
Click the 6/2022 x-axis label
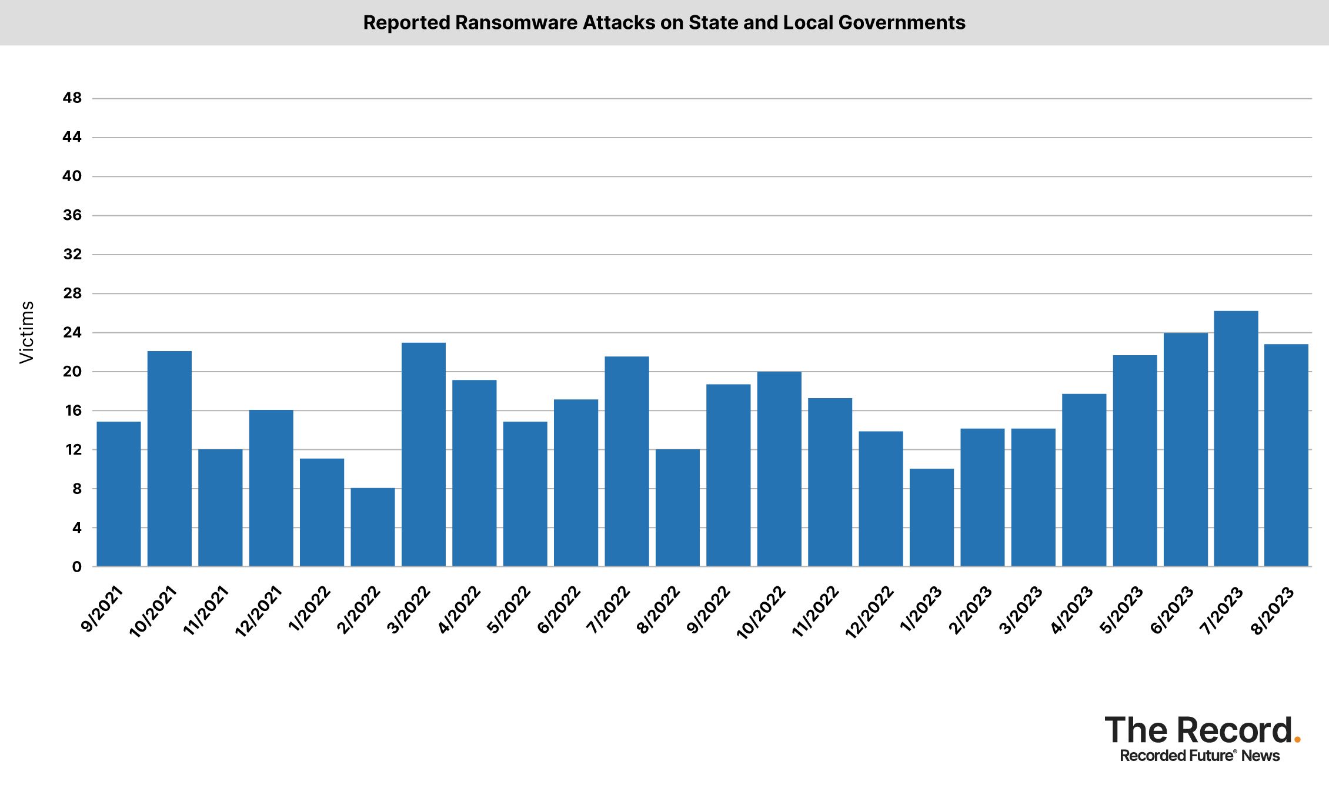pos(559,609)
